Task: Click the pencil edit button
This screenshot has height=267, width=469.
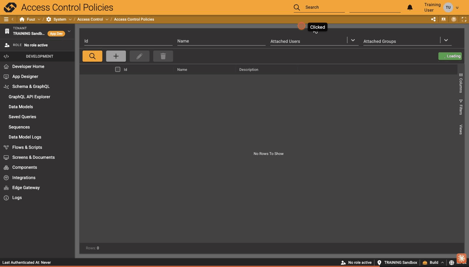Action: pyautogui.click(x=139, y=56)
